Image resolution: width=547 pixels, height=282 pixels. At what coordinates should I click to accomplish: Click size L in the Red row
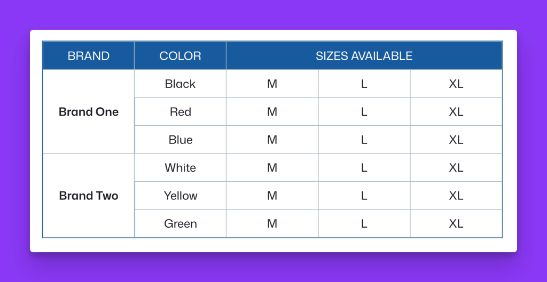click(x=364, y=112)
